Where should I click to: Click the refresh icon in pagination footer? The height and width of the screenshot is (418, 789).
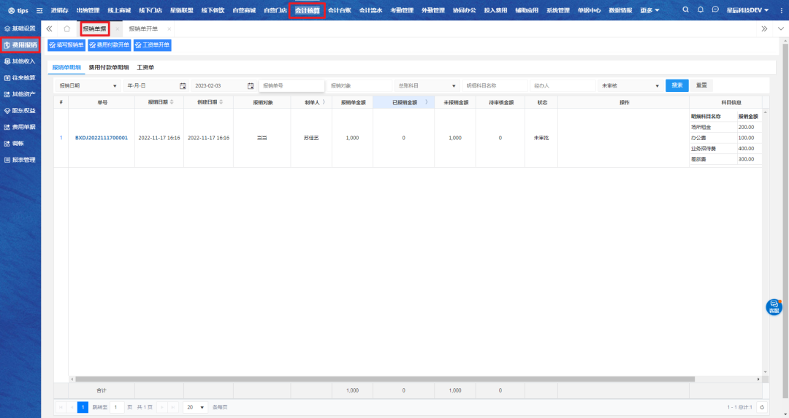pyautogui.click(x=762, y=407)
